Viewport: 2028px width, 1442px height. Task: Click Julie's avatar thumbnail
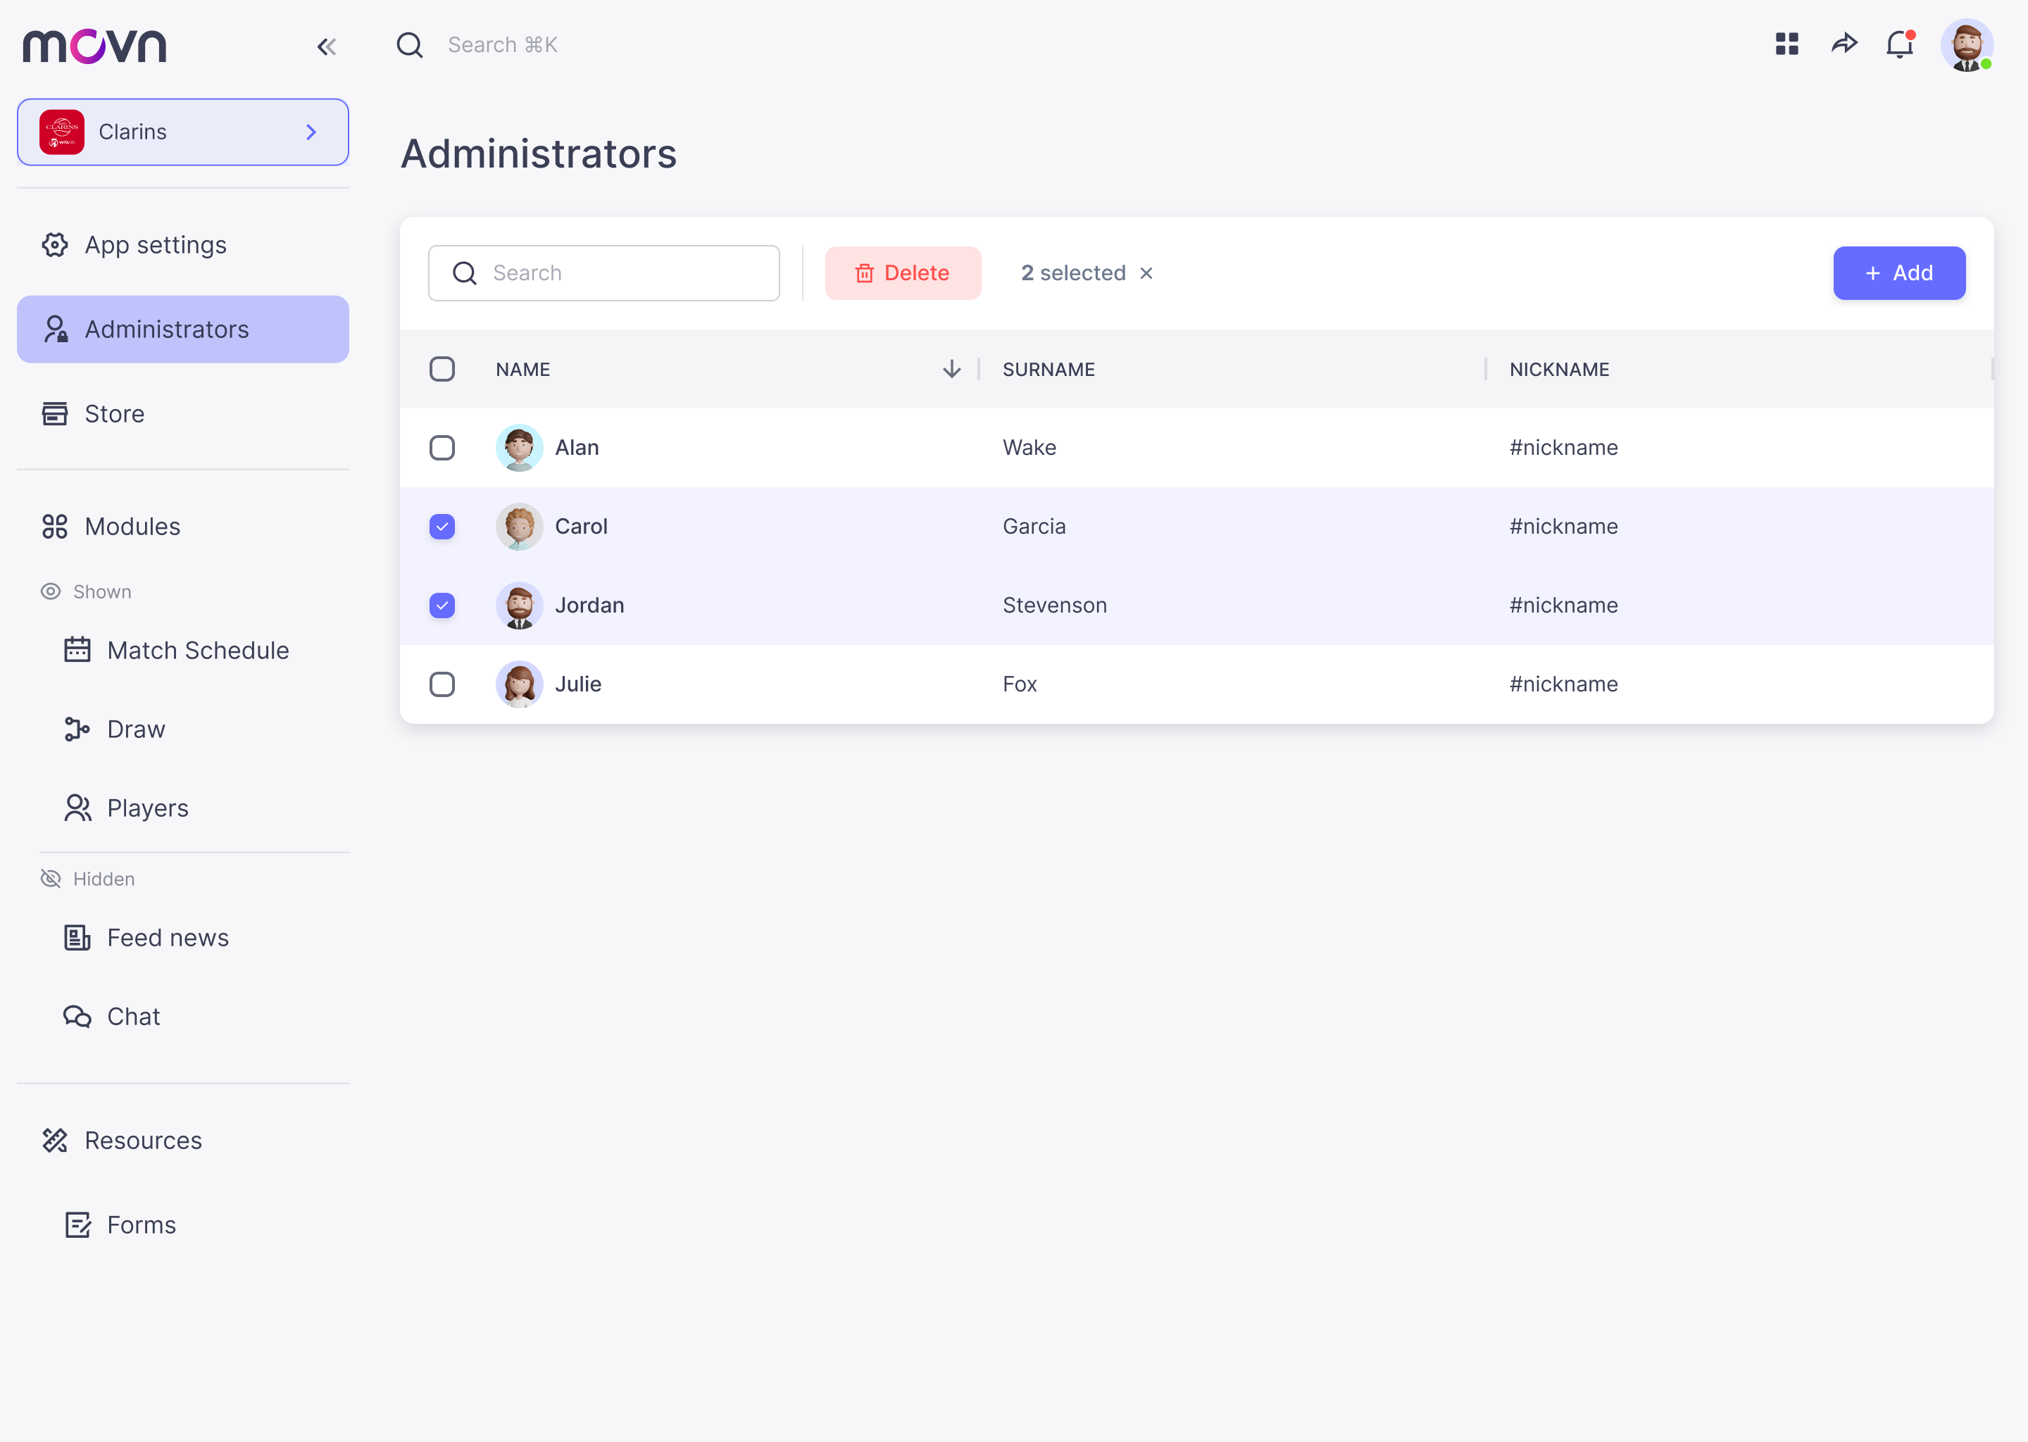pyautogui.click(x=518, y=684)
